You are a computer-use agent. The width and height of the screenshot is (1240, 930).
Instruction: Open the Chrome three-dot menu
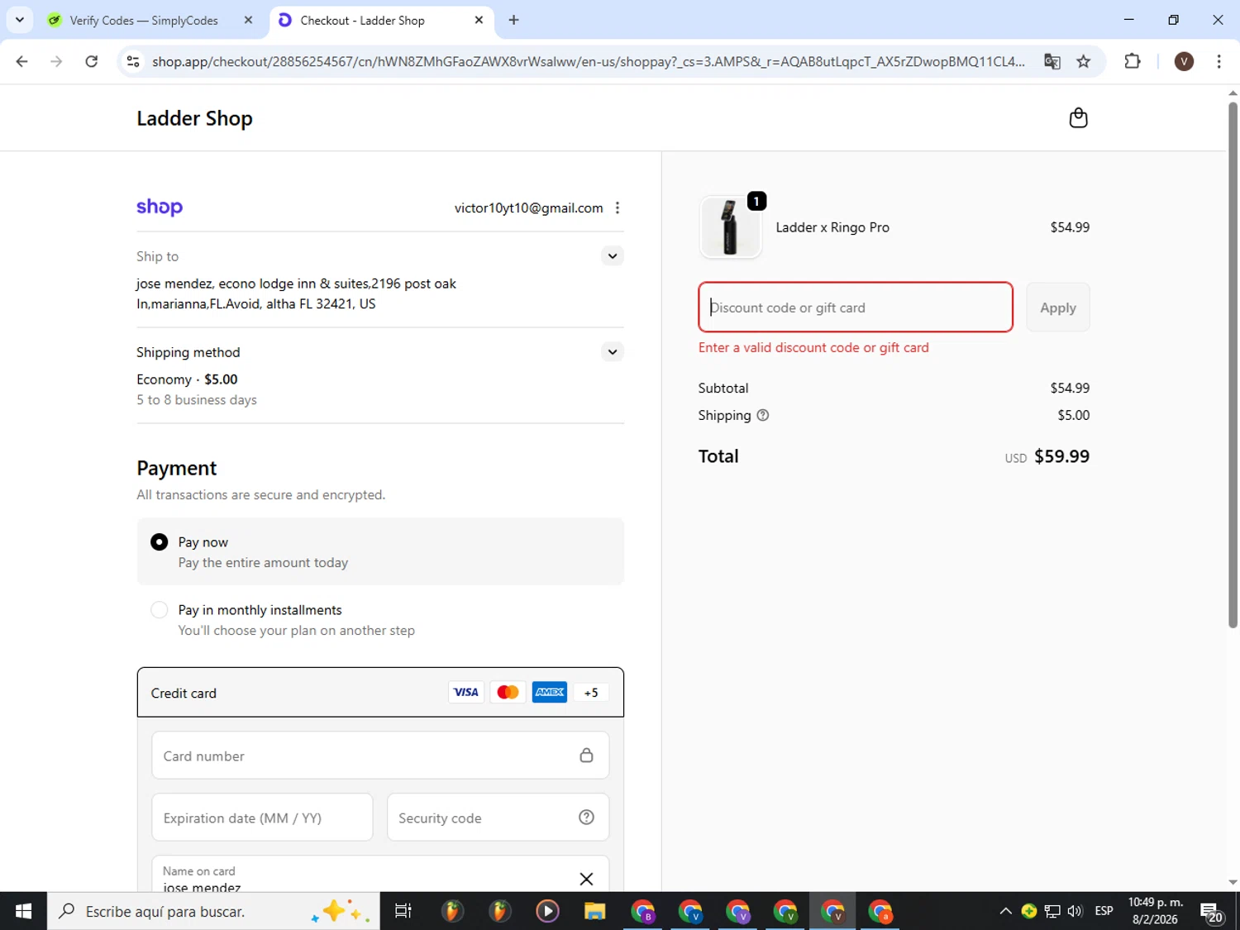(x=1219, y=61)
